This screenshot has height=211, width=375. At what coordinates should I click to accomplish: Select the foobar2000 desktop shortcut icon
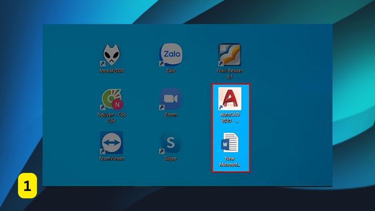(x=111, y=55)
